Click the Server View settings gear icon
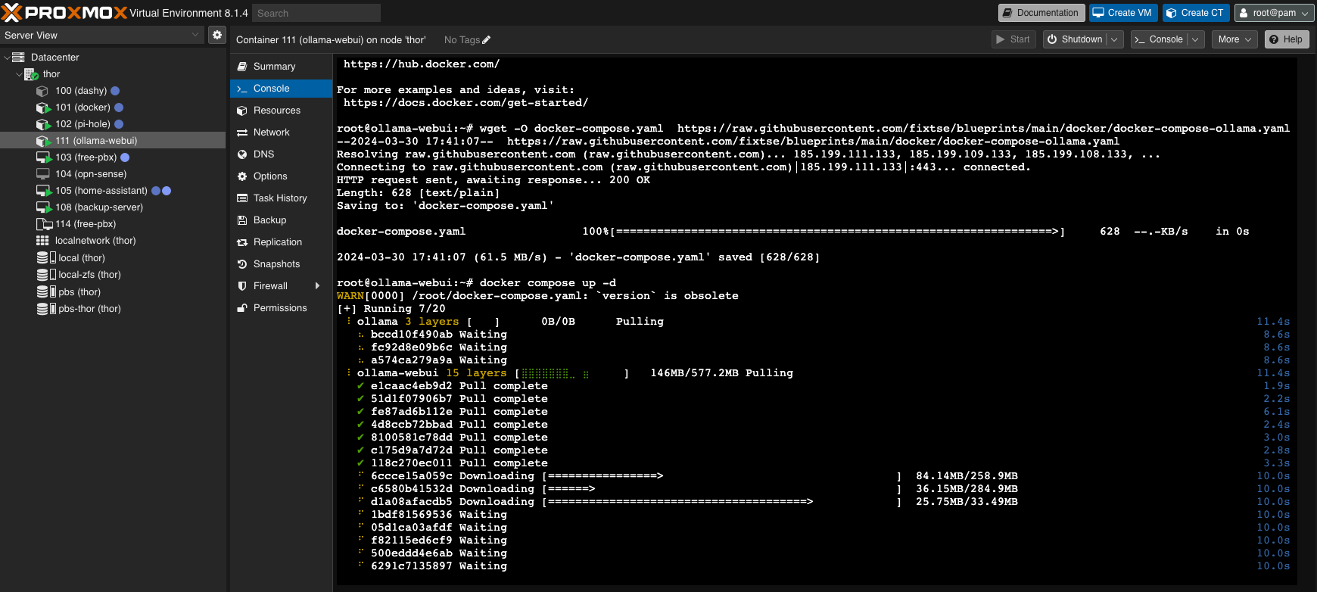Viewport: 1317px width, 592px height. coord(217,35)
